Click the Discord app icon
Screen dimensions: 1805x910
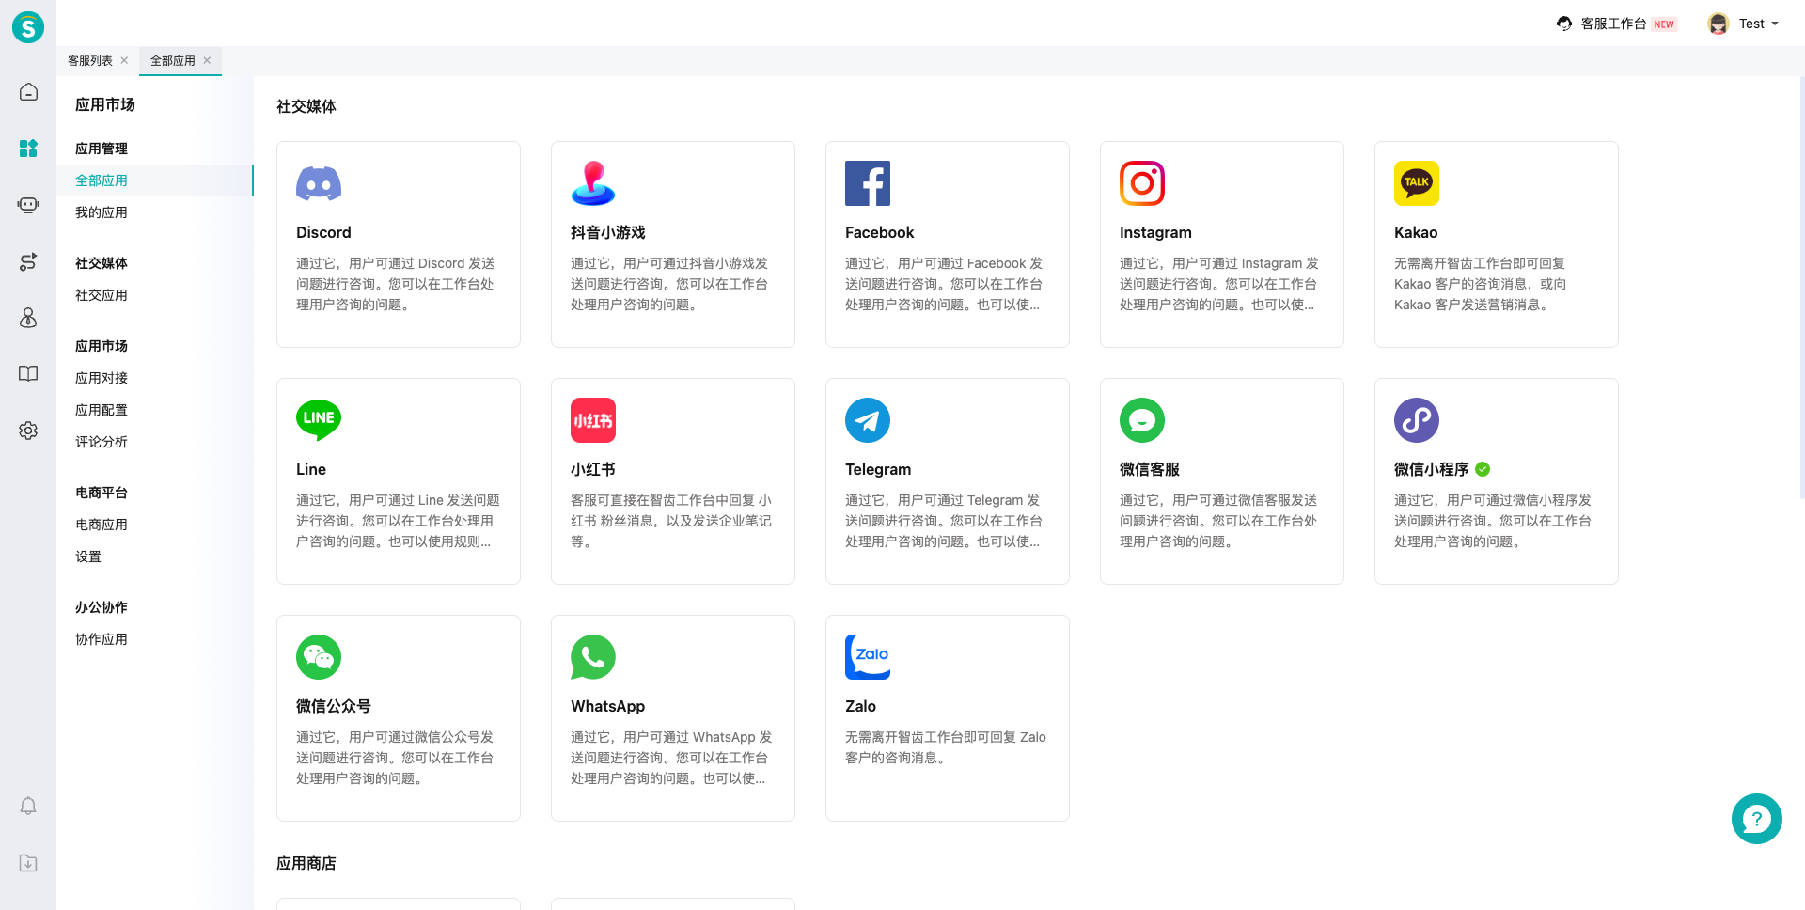319,183
